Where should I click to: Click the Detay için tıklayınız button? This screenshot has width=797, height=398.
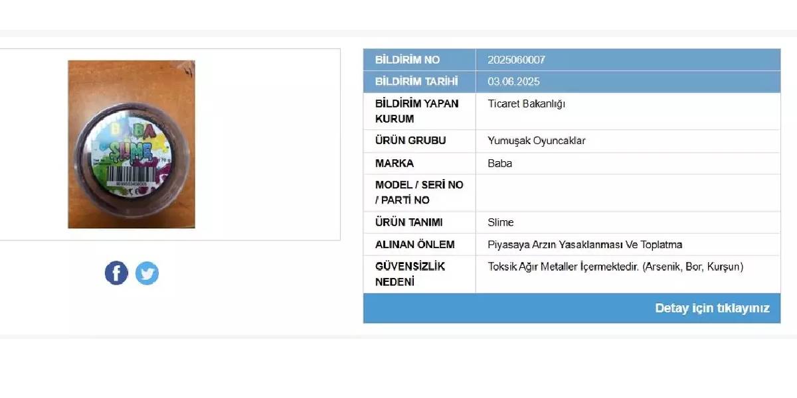tap(711, 308)
